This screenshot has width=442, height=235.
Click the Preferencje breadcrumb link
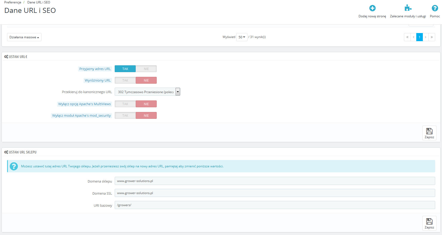(x=13, y=2)
